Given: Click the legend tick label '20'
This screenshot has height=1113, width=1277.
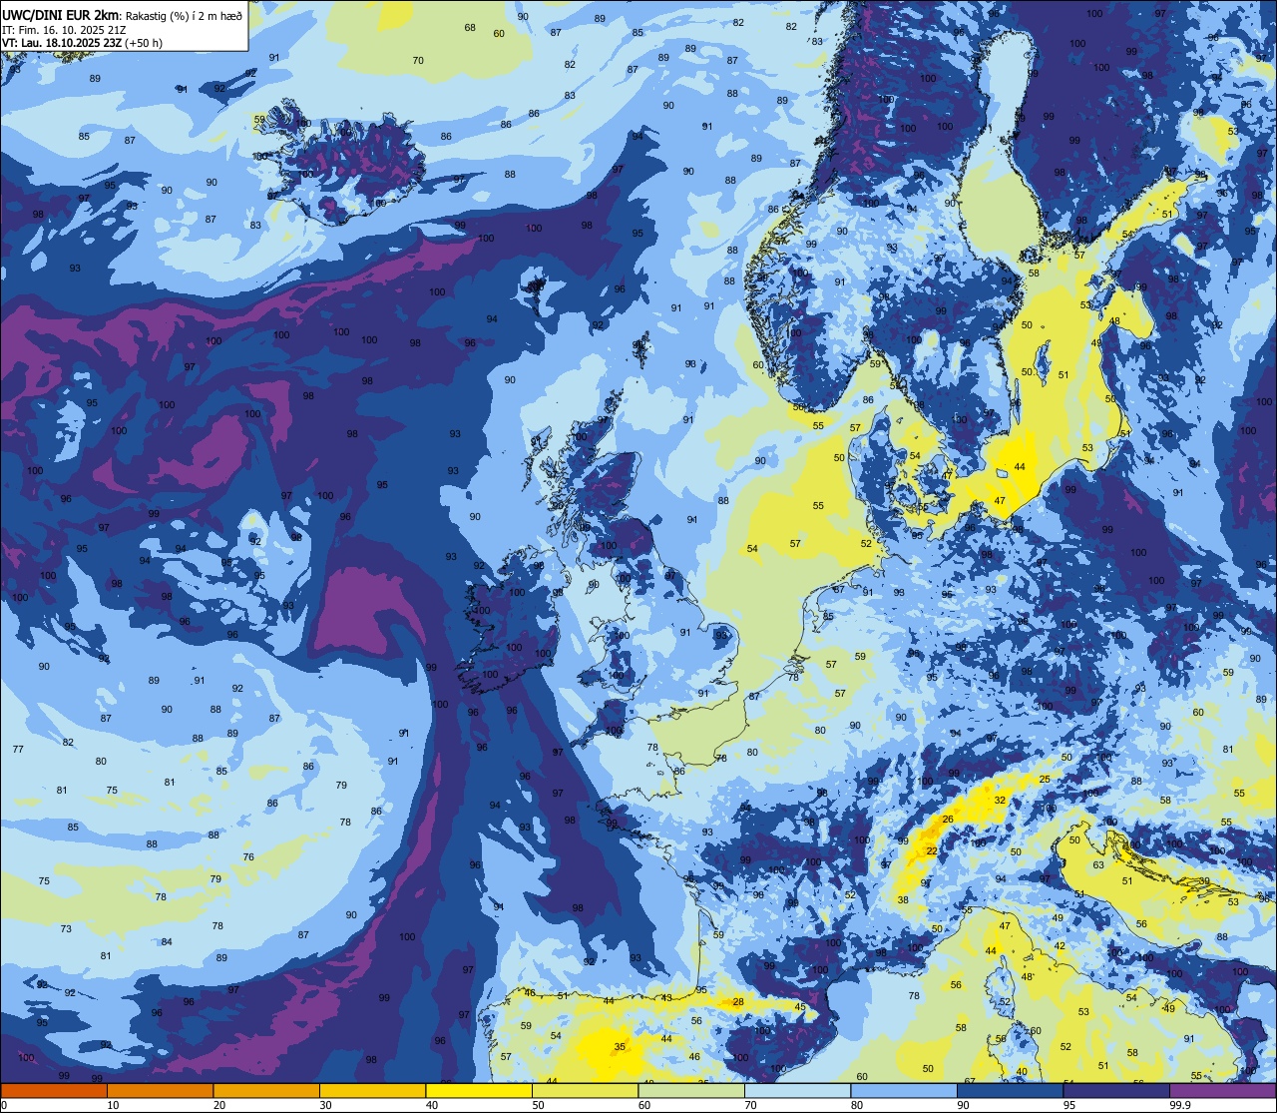Looking at the screenshot, I should (x=219, y=1105).
